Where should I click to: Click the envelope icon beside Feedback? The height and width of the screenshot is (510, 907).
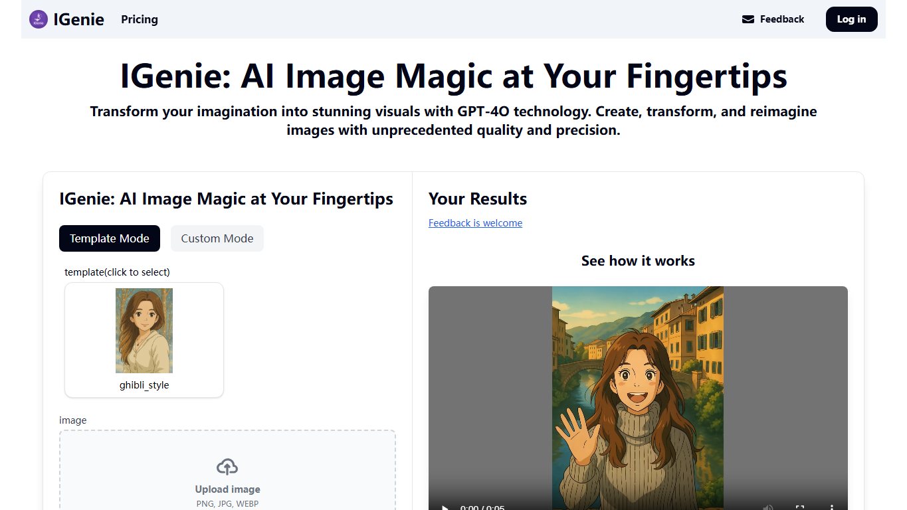point(748,19)
